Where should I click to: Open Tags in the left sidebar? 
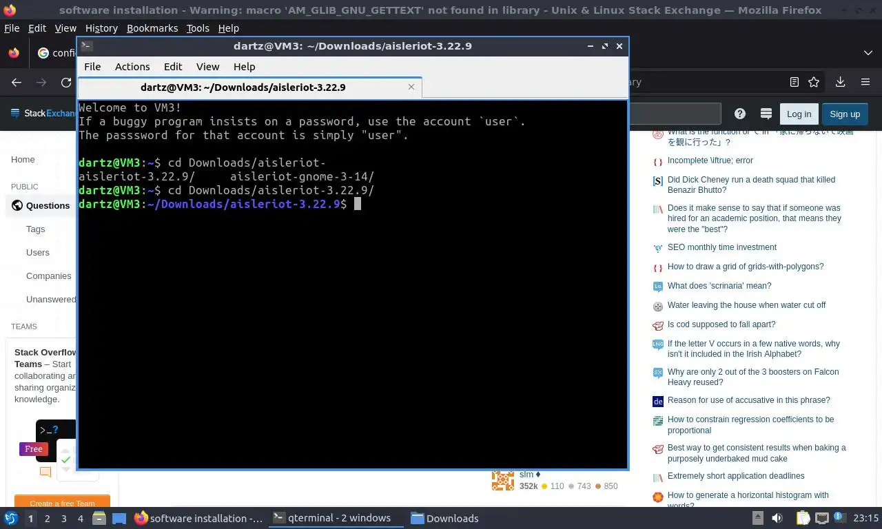[35, 229]
